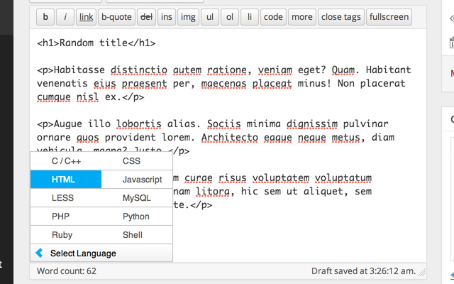Click the del strikethrough button
This screenshot has width=454, height=284.
(147, 16)
